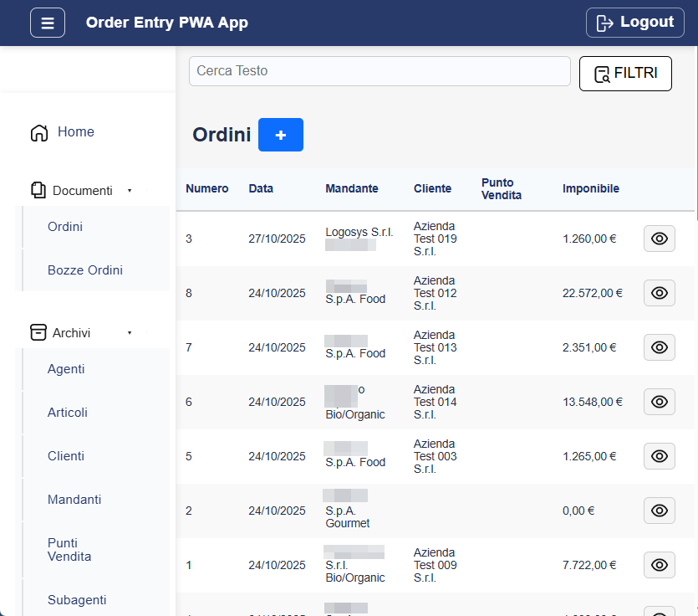Select Clienti from Archivi menu
This screenshot has height=616, width=698.
66,456
